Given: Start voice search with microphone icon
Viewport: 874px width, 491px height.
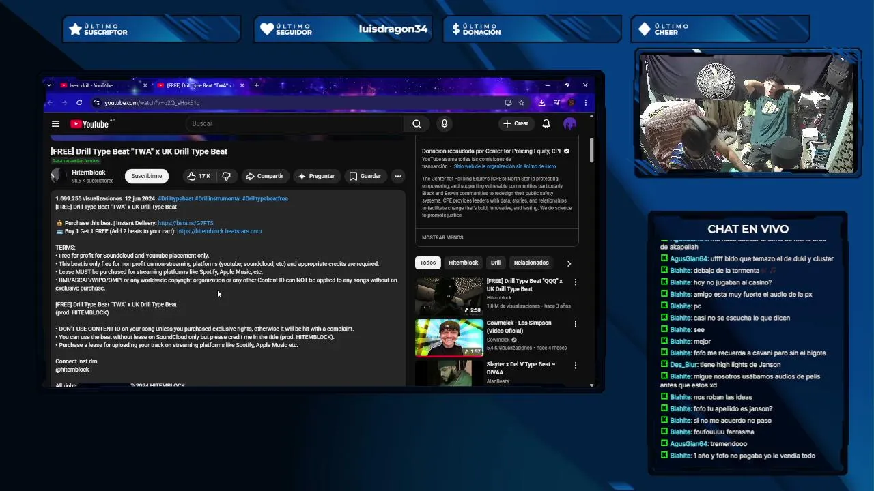Looking at the screenshot, I should click(445, 123).
